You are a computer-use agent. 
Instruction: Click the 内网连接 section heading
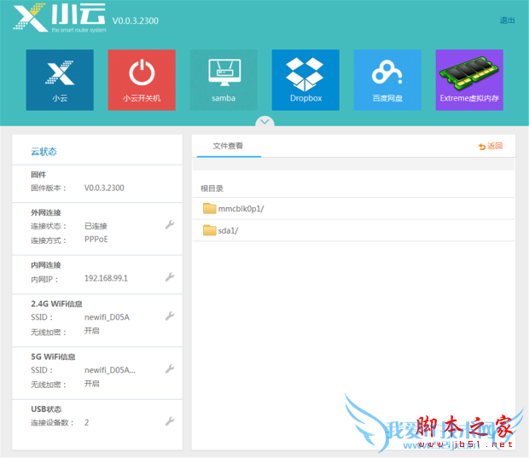coord(46,265)
